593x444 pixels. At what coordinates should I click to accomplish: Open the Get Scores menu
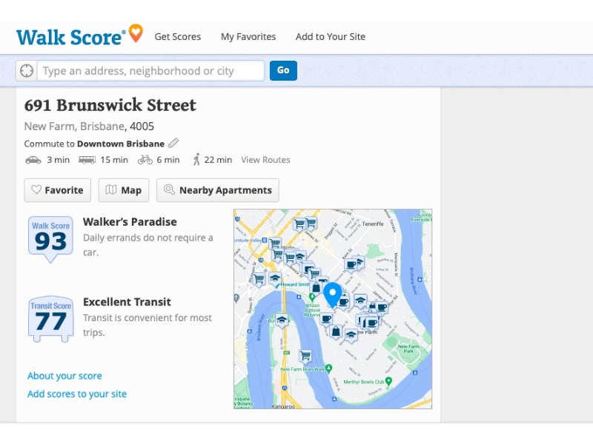click(x=177, y=36)
